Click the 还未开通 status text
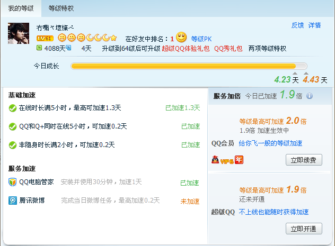The image size is (335, 246). click(x=252, y=199)
